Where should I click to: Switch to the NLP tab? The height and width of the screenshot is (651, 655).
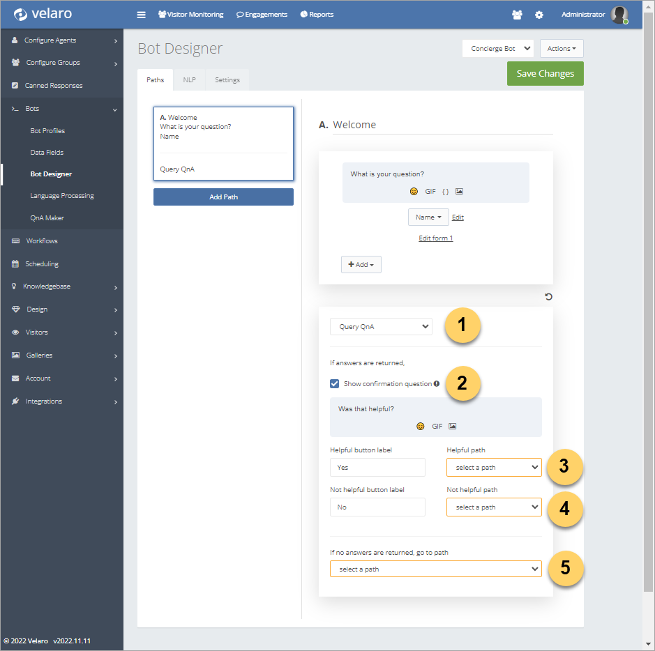tap(189, 80)
